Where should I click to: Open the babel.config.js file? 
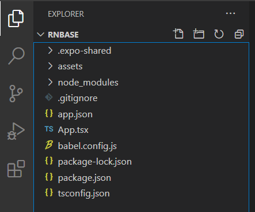87,146
